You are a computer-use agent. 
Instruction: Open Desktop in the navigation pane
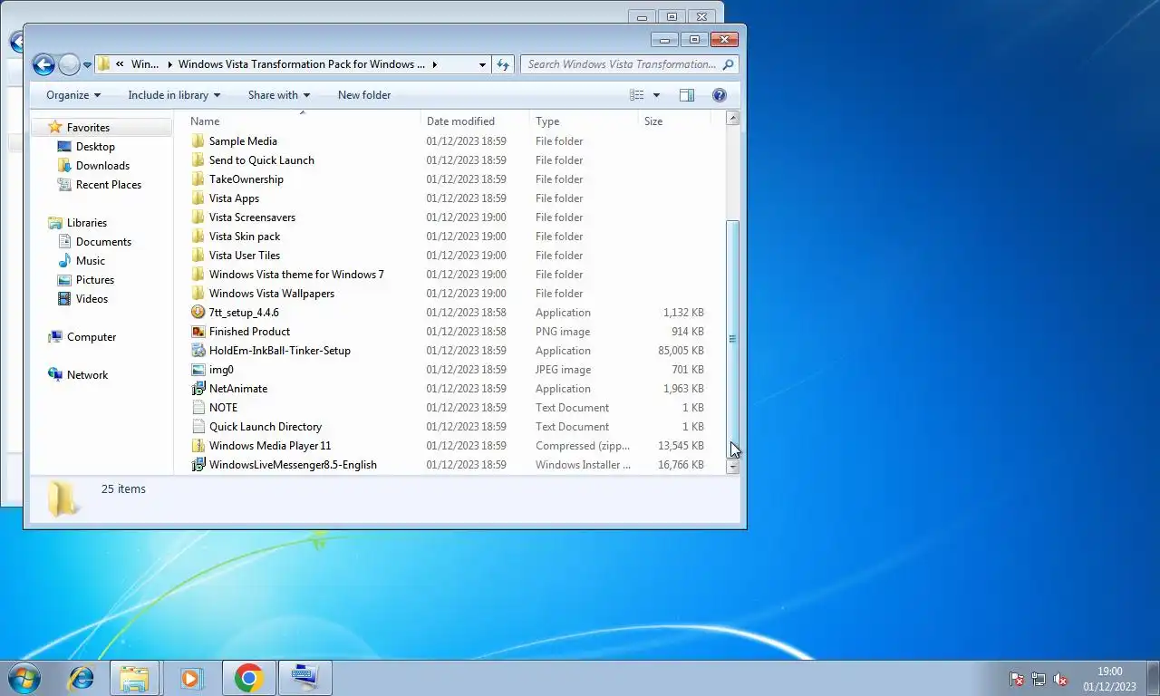click(95, 147)
